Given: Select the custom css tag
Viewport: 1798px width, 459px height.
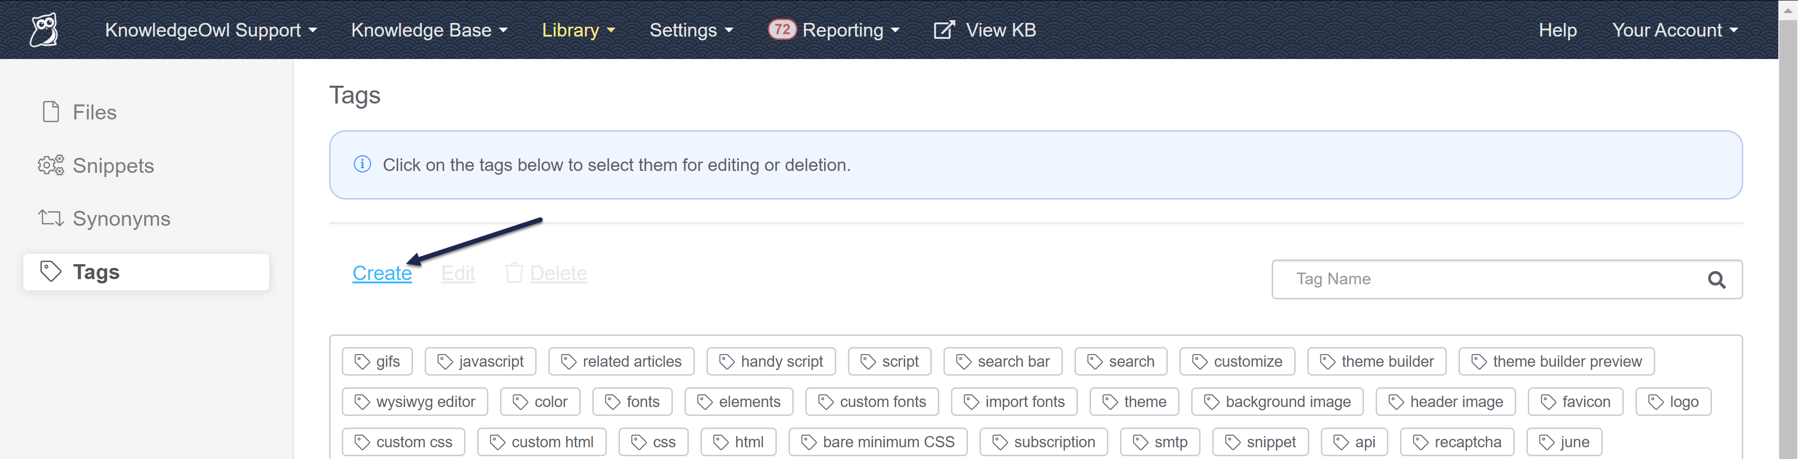Looking at the screenshot, I should [x=404, y=442].
